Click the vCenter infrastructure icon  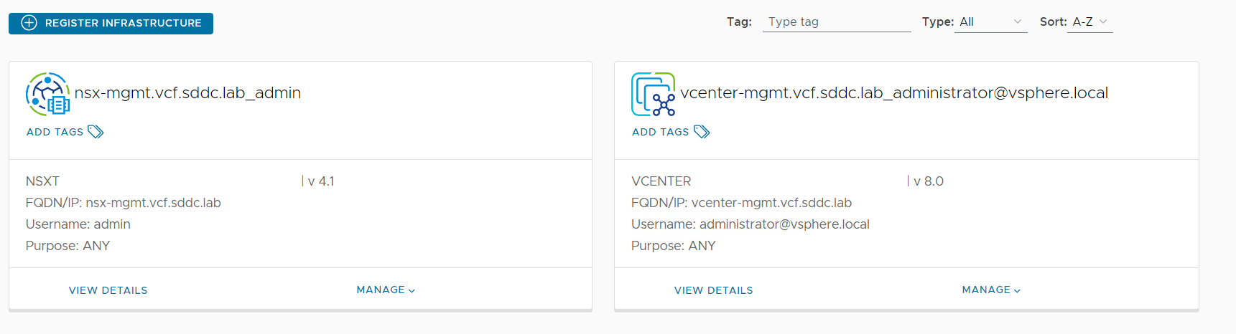pos(653,94)
